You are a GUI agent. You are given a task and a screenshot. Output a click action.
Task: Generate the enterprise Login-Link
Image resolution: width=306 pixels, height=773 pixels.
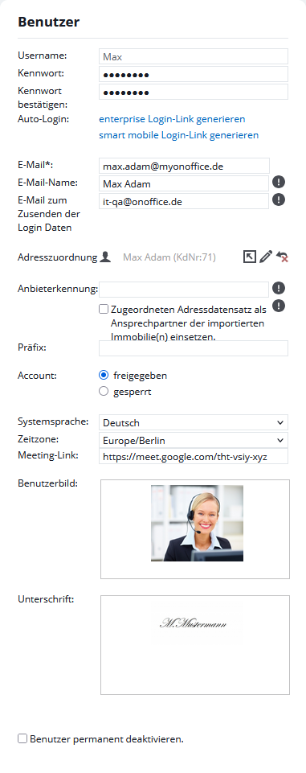tap(172, 119)
